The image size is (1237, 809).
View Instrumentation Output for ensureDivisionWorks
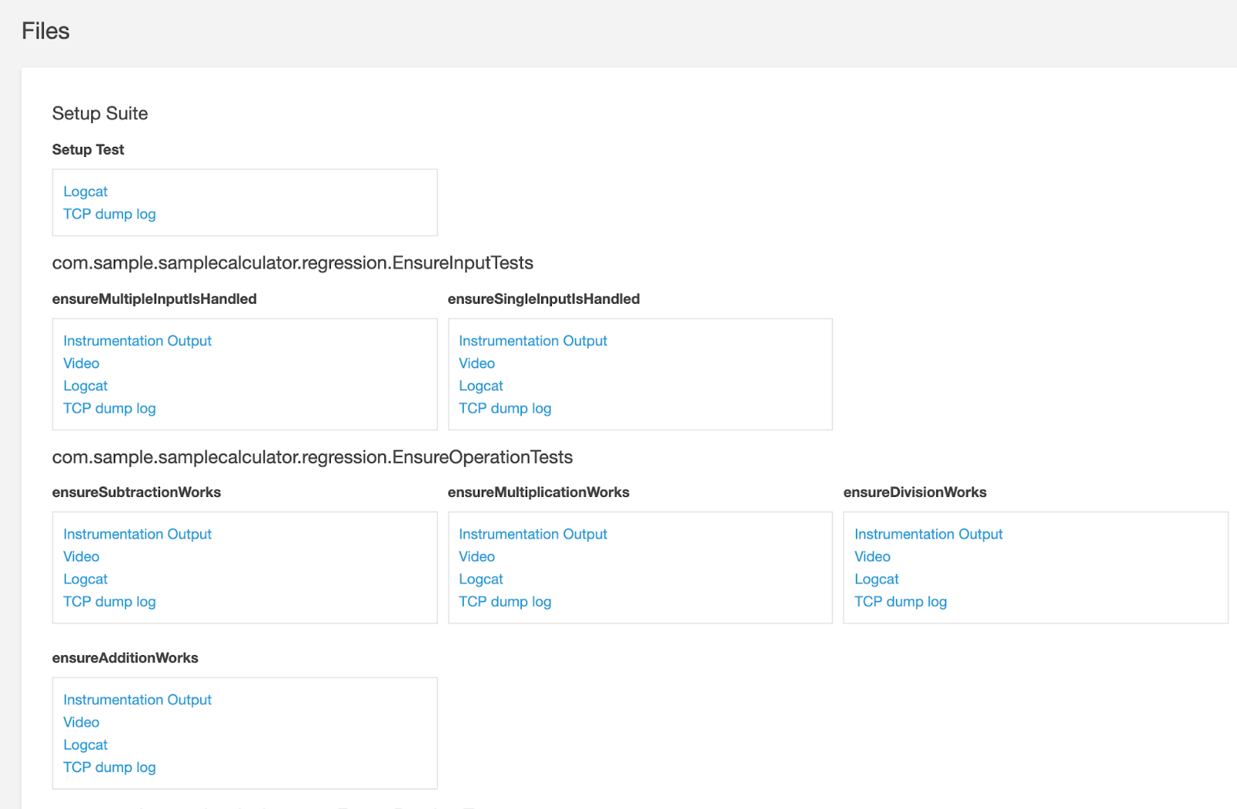pos(928,534)
